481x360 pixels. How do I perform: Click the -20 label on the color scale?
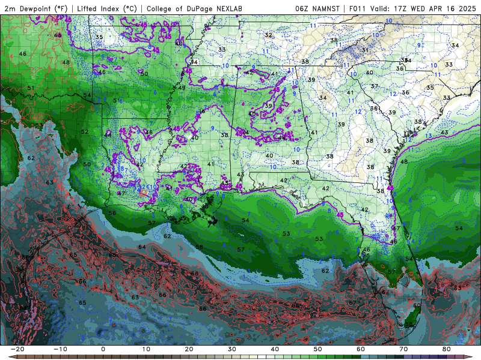[x=17, y=349]
